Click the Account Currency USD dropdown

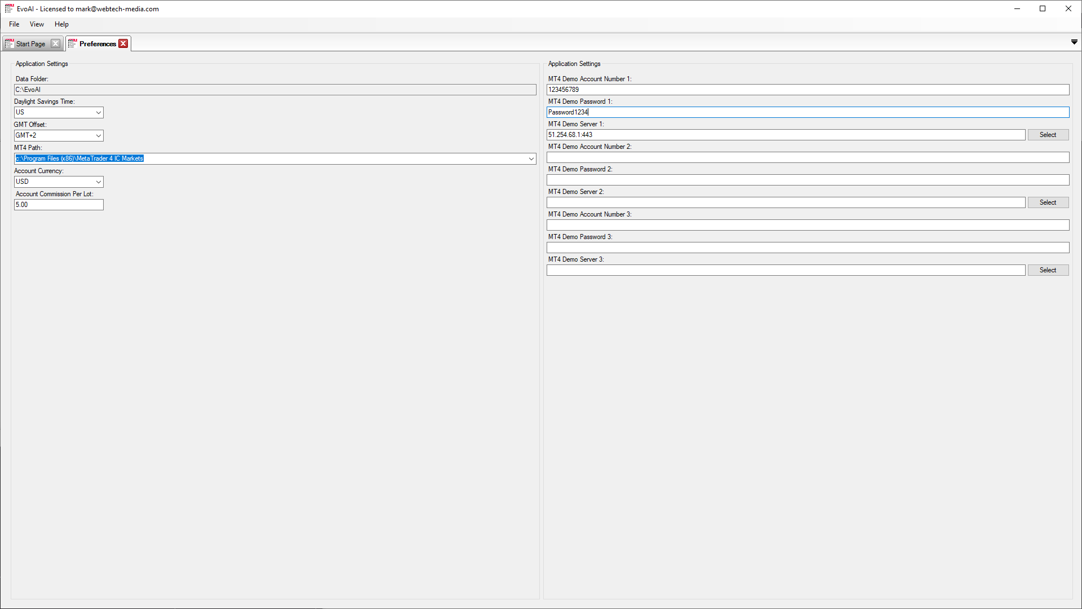tap(58, 182)
